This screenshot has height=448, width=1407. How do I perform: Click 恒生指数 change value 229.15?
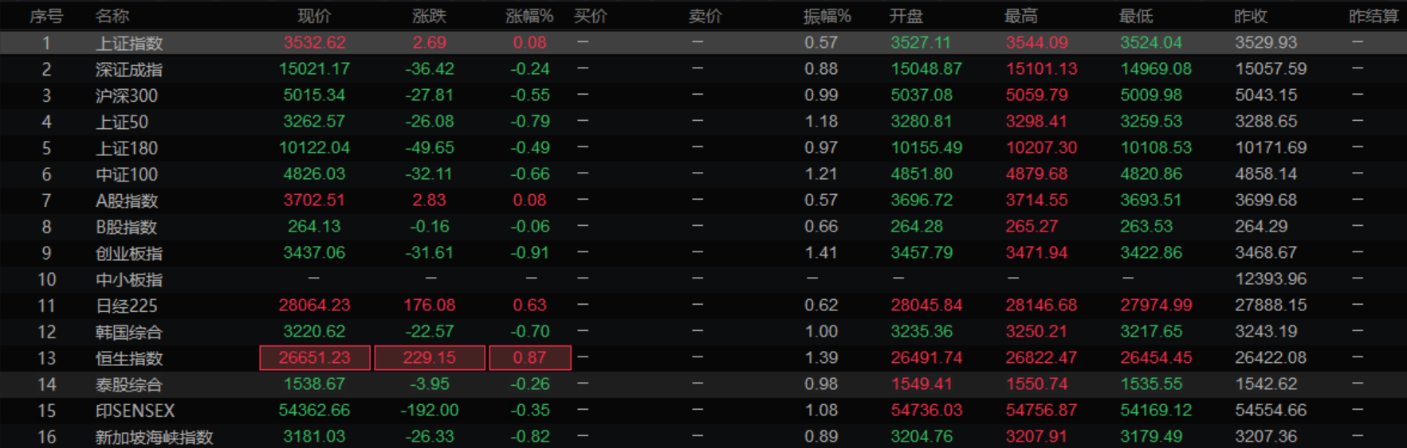[x=430, y=357]
